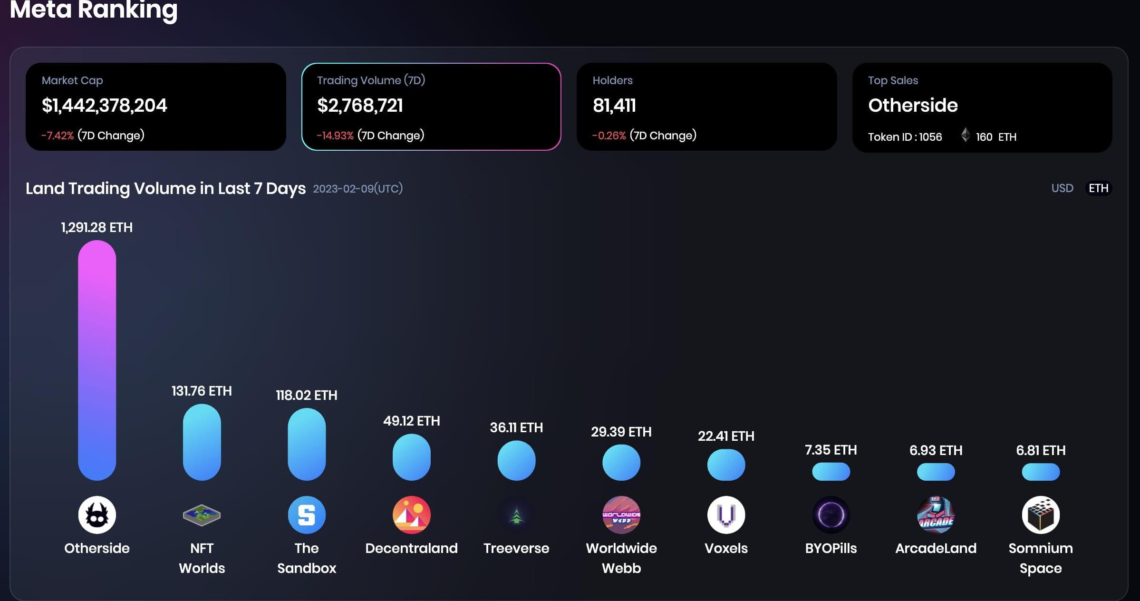Viewport: 1140px width, 601px height.
Task: Click the ArcadeLand arcade icon
Action: click(x=936, y=515)
